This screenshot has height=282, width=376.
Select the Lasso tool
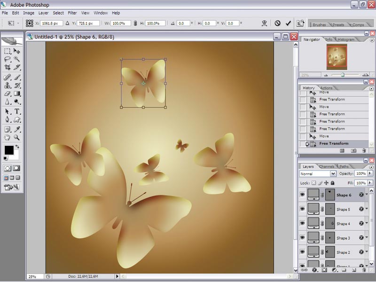click(7, 59)
